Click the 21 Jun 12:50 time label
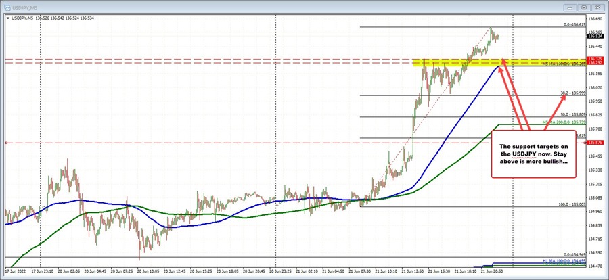Image resolution: width=609 pixels, height=280 pixels. [x=412, y=270]
